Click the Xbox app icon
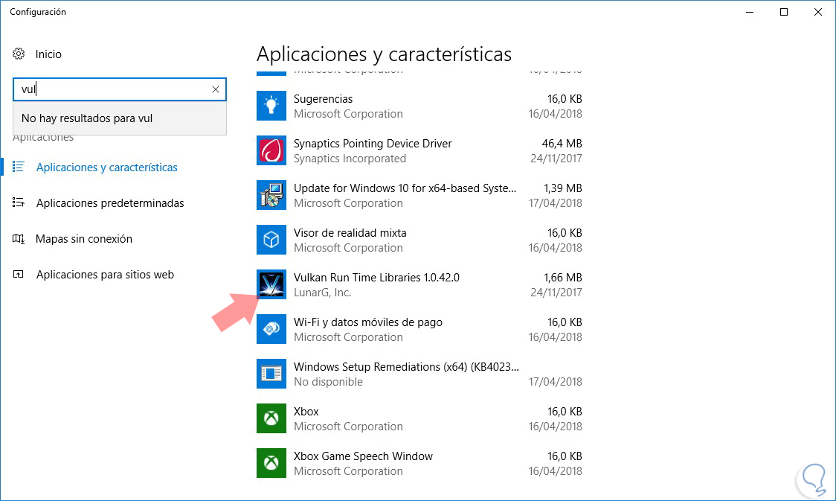The image size is (836, 501). coord(271,418)
